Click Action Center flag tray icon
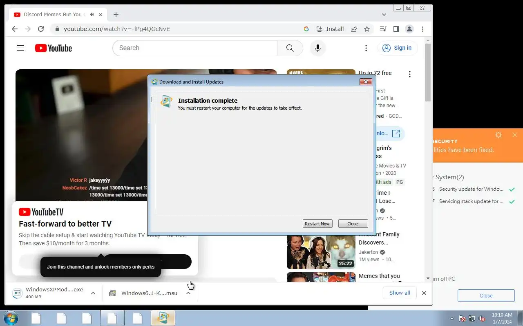The image size is (523, 326). click(x=462, y=318)
